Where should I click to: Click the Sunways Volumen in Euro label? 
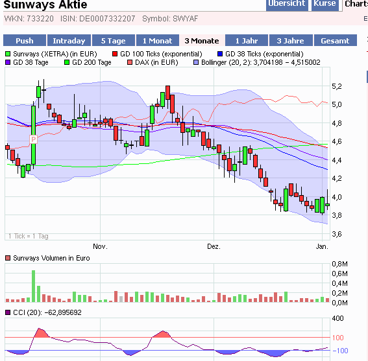[51, 258]
